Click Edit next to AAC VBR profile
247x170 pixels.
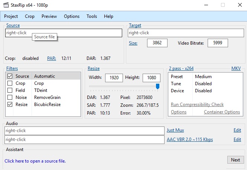(x=237, y=139)
